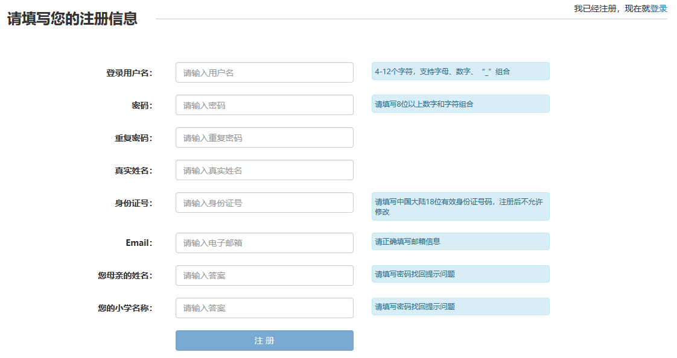Select the 您母亲的姓名 answer field

264,275
